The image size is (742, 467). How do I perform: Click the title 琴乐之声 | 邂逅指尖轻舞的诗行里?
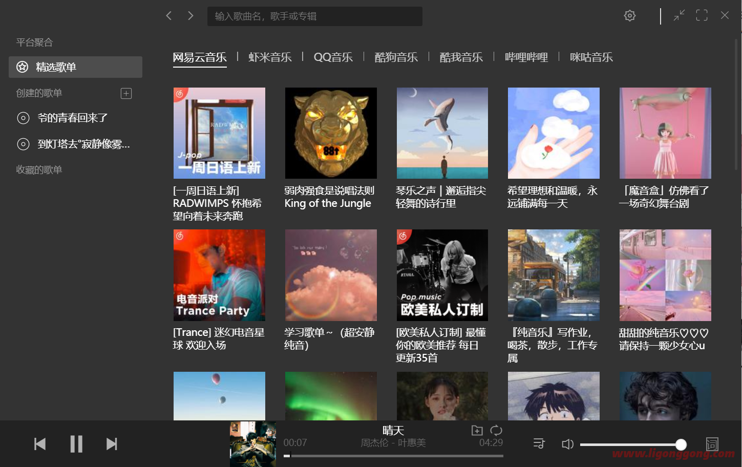tap(441, 197)
